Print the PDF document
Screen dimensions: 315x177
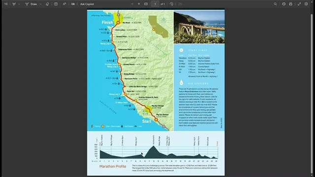pyautogui.click(x=283, y=4)
